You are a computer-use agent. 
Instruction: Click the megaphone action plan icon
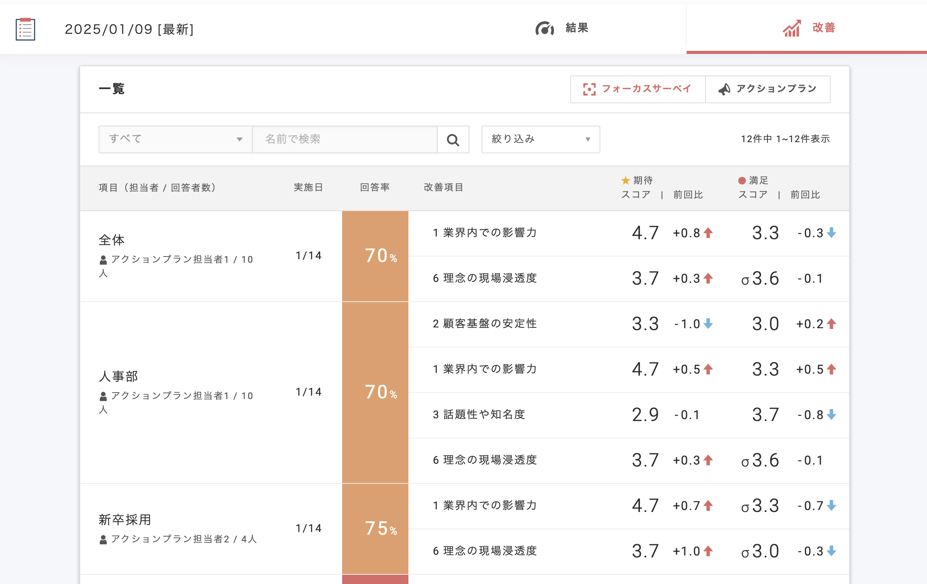(x=724, y=89)
